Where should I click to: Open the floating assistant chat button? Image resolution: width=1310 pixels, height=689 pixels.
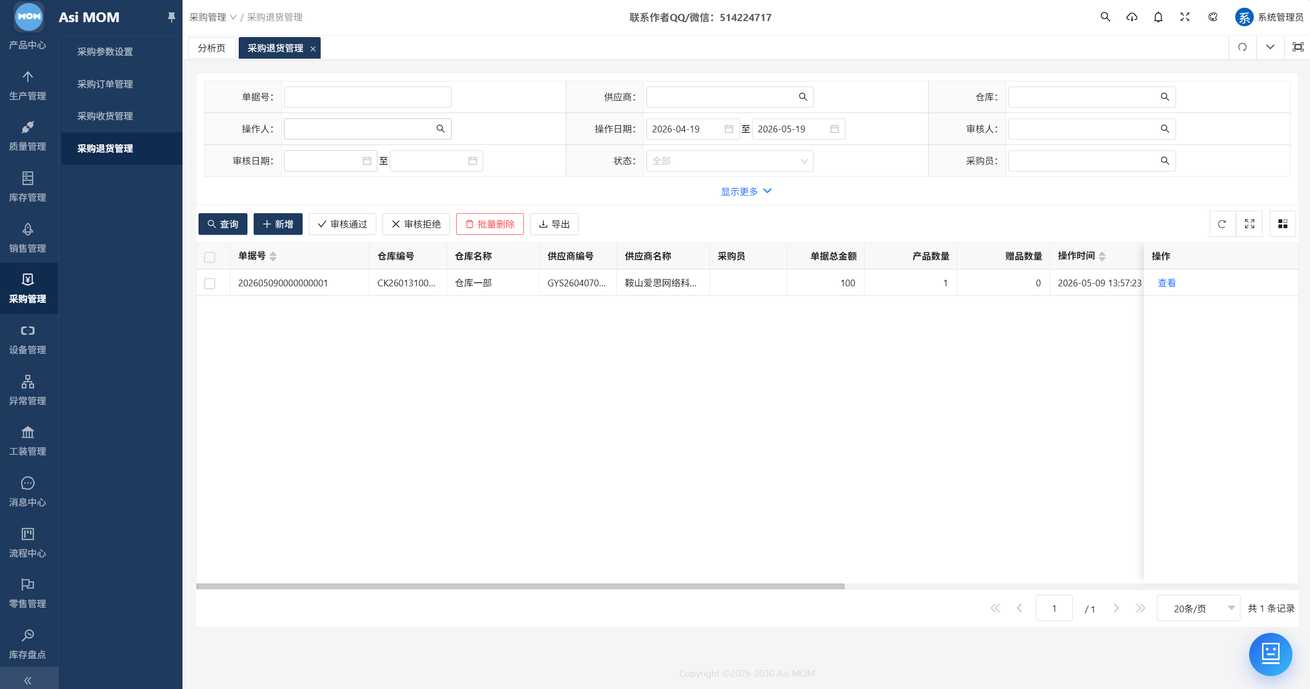click(1270, 654)
